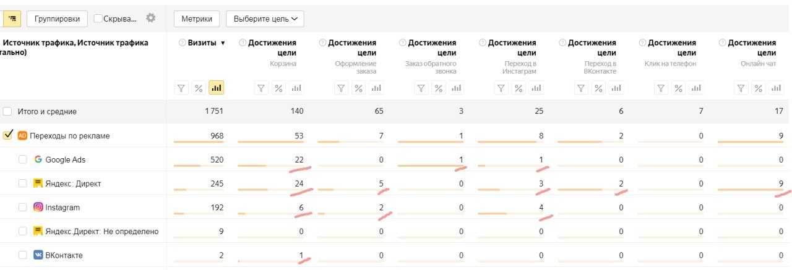Sort by Визиты column header arrow
The width and height of the screenshot is (792, 270).
click(x=223, y=43)
